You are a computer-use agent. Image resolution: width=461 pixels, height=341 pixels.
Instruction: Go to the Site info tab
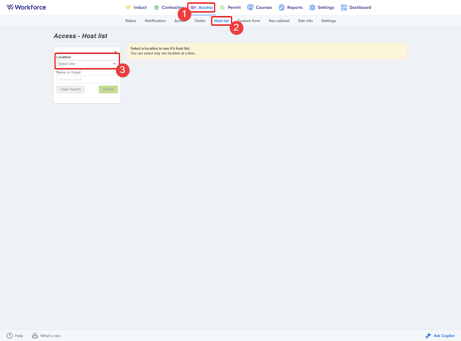point(305,21)
